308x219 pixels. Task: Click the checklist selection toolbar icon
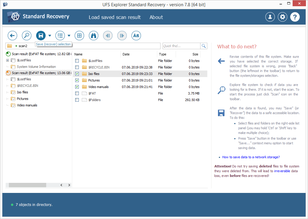tap(60, 36)
